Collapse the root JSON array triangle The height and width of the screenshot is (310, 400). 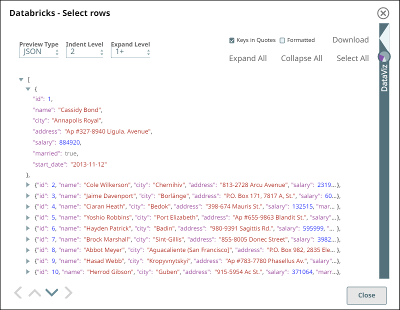[x=21, y=79]
